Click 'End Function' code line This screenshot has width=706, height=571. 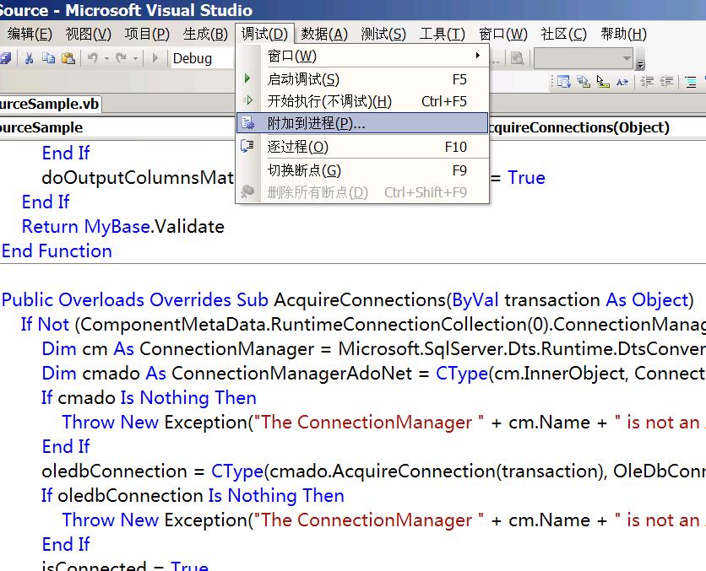coord(57,250)
